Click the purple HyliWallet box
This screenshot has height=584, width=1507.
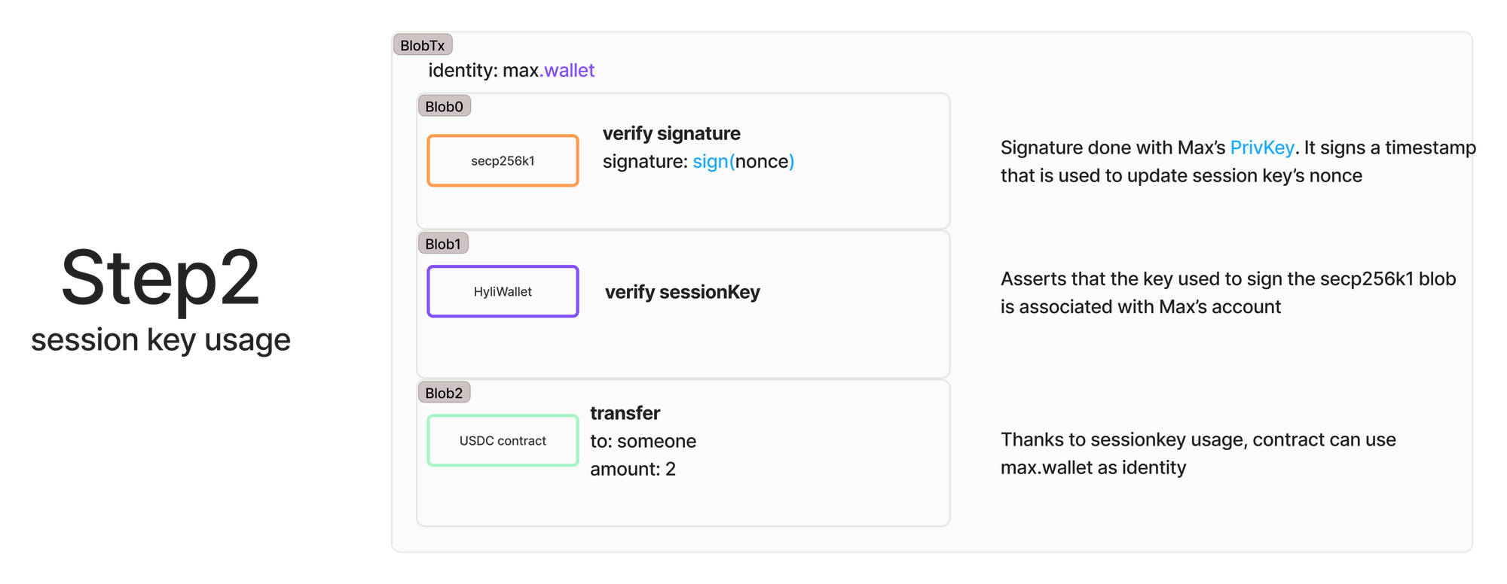(503, 291)
